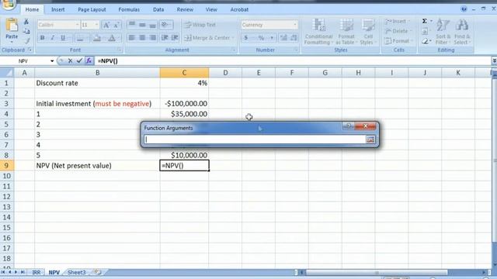
Task: Click the Font Color letter A icon
Action: 112,38
